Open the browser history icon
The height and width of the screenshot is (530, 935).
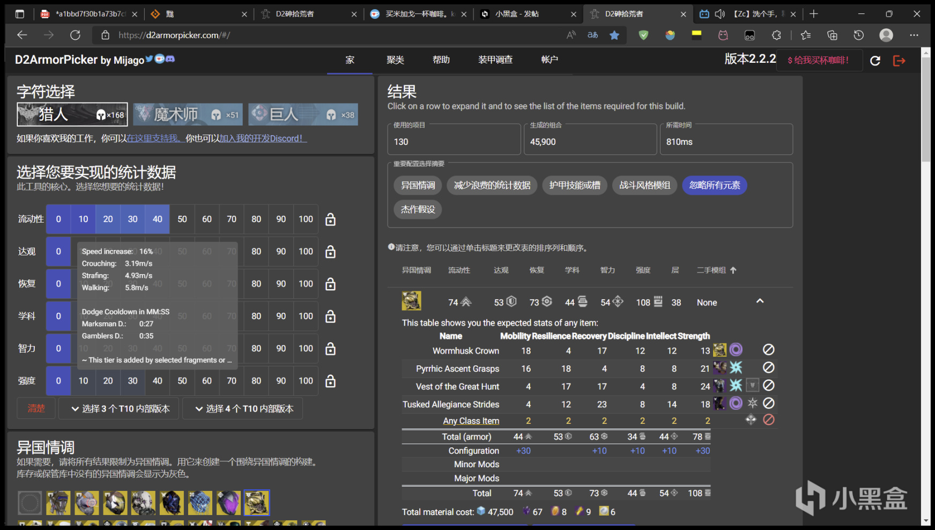pyautogui.click(x=859, y=35)
